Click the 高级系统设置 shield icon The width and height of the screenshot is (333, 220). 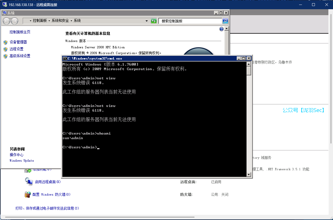(x=5, y=56)
